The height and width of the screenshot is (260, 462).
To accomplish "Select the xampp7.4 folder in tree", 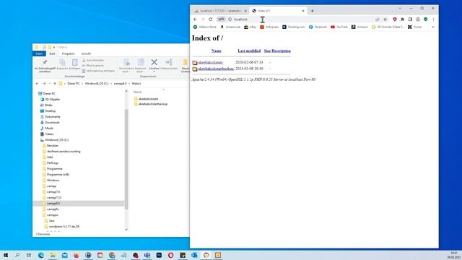I will pyautogui.click(x=53, y=192).
